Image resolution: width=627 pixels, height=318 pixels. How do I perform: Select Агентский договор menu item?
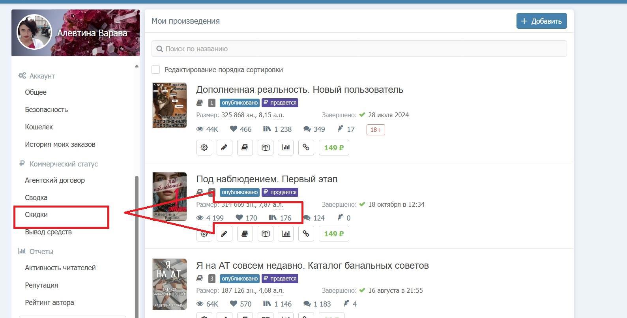(x=55, y=180)
